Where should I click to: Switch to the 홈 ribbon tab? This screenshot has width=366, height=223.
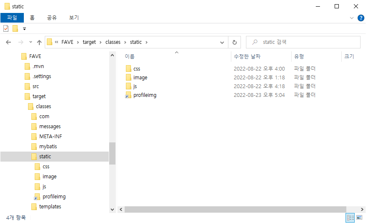(32, 18)
